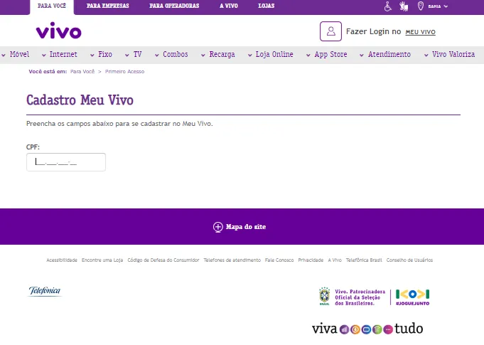The width and height of the screenshot is (484, 345).
Task: Expand the Fixo menu
Action: (101, 55)
